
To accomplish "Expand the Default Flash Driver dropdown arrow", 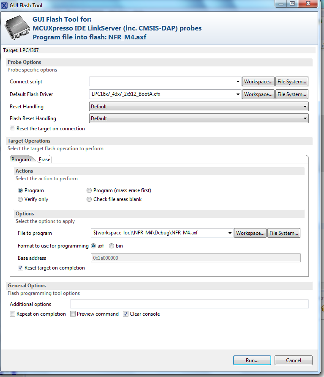I will pyautogui.click(x=237, y=94).
